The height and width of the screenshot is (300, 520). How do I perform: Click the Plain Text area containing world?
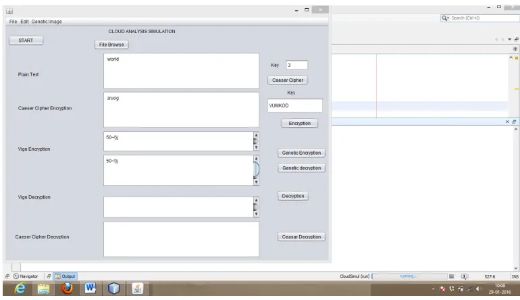pyautogui.click(x=181, y=71)
